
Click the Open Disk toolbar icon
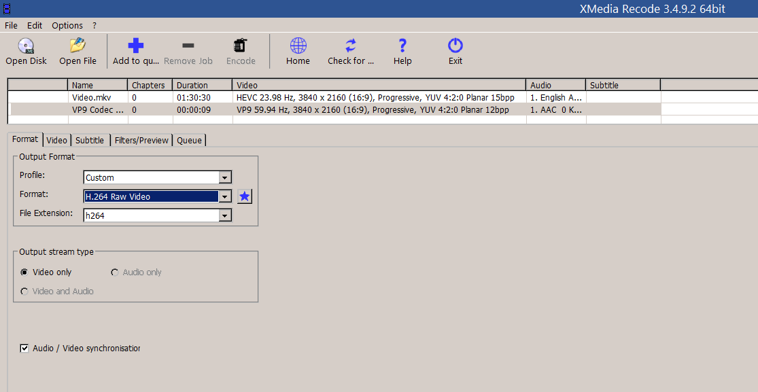tap(26, 46)
